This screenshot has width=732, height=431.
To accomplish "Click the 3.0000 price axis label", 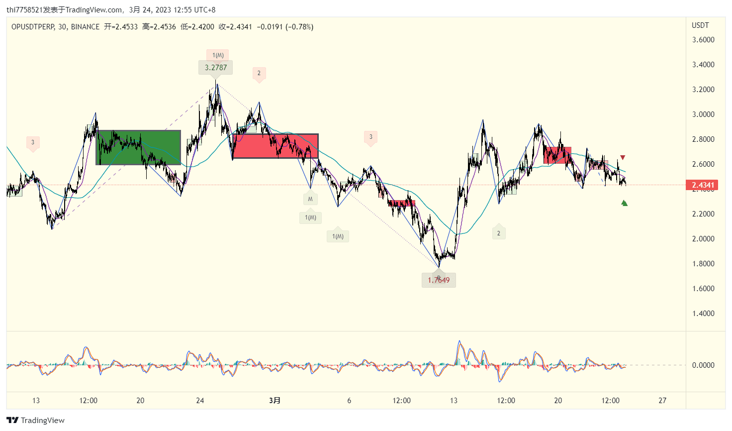I will pos(703,114).
